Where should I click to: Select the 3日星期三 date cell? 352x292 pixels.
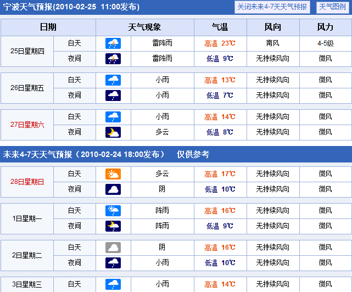tap(27, 285)
